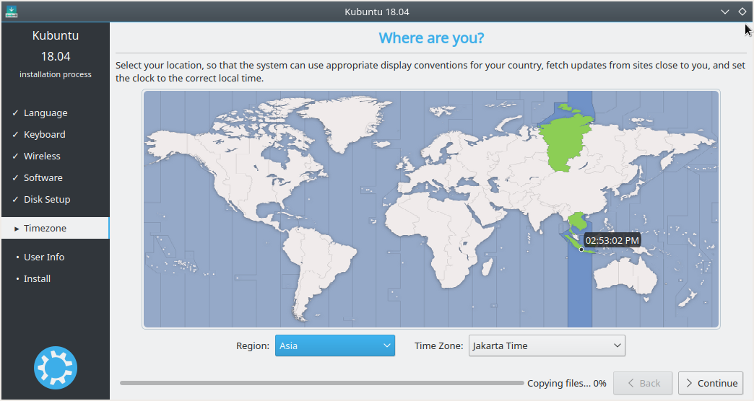
Task: Click the Continue button
Action: (711, 383)
